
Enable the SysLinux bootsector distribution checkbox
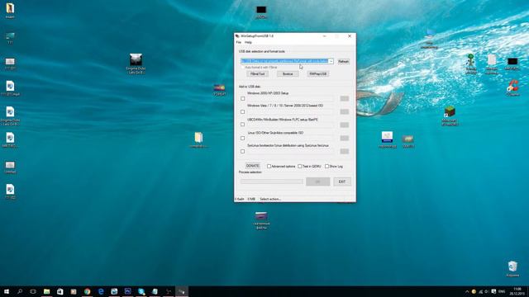[x=242, y=152]
